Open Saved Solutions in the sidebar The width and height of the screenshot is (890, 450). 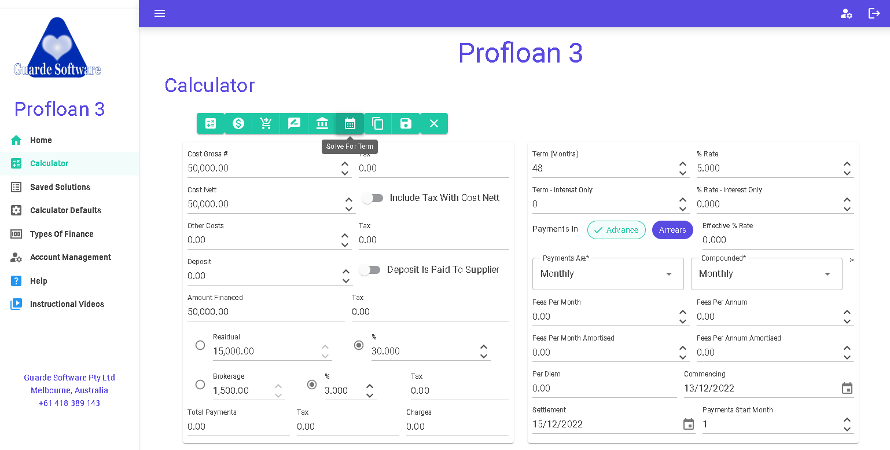(x=69, y=187)
